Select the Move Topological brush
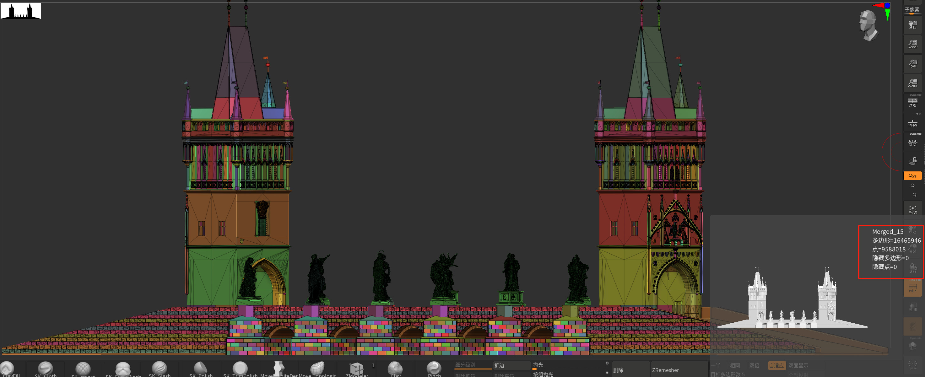Screen dimensions: 925x377 317,369
